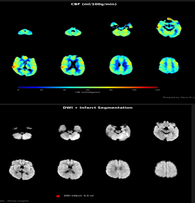Select fourth DWI slice in the bottom row

[166, 170]
